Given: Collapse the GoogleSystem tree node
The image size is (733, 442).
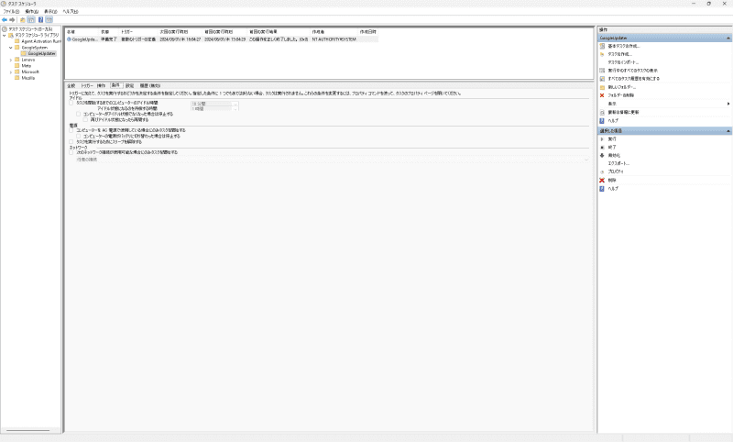Looking at the screenshot, I should click(x=11, y=48).
